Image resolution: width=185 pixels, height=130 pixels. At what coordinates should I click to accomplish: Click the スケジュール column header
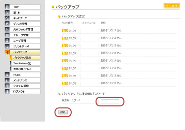89,23
